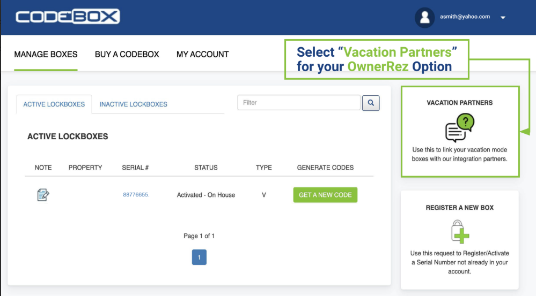
Task: Click the user profile avatar icon
Action: [424, 17]
